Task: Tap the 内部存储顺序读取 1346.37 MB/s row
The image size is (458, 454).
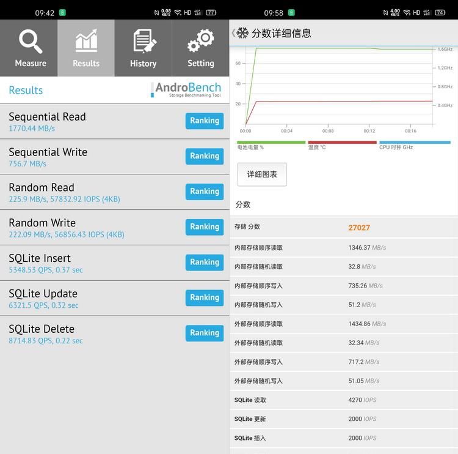Action: click(343, 248)
